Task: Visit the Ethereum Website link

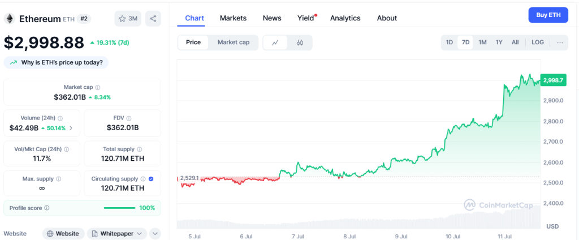Action: pyautogui.click(x=63, y=234)
